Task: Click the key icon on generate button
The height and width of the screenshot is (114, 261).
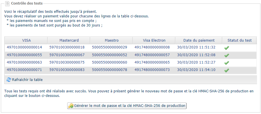Action: [x=71, y=106]
